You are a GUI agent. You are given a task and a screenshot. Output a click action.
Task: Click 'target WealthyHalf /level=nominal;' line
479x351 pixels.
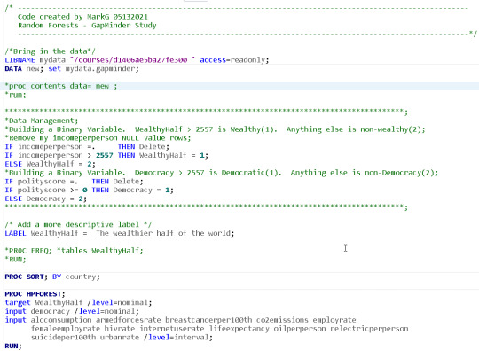(78, 303)
